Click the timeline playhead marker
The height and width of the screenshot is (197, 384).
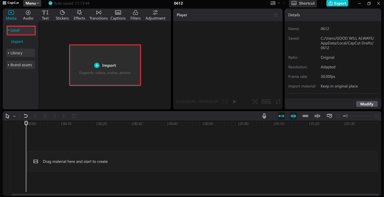[x=26, y=123]
